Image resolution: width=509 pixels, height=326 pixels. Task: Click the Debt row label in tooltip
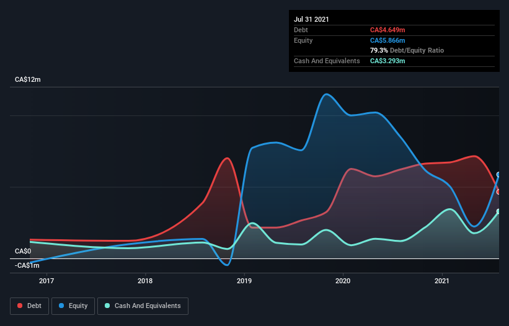[301, 30]
